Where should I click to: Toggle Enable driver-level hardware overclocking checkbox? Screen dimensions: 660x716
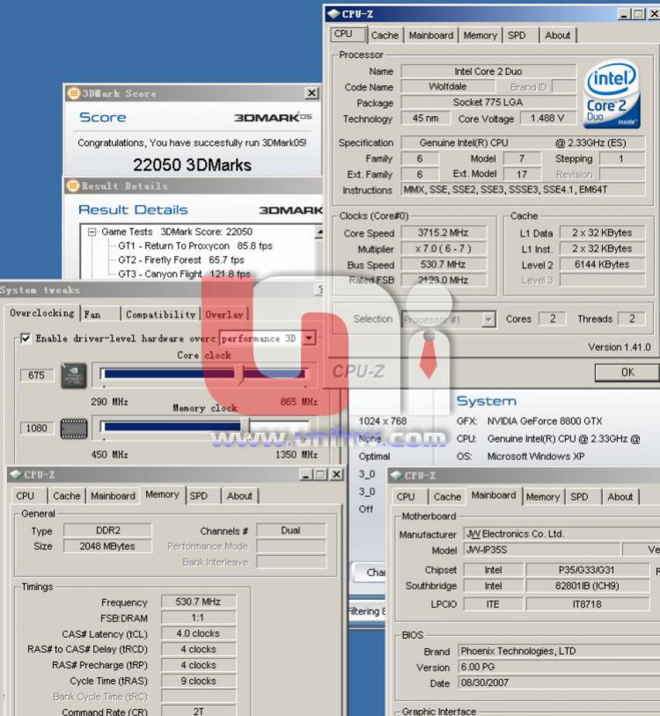pyautogui.click(x=26, y=338)
